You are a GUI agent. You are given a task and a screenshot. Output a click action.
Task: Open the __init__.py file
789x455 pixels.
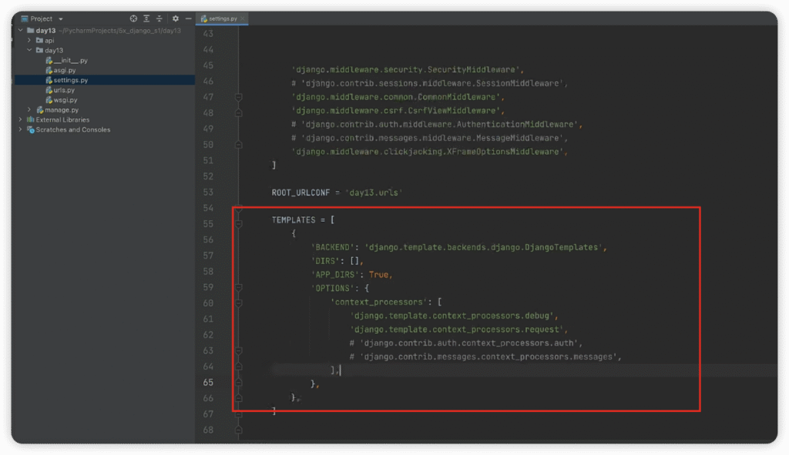(70, 60)
